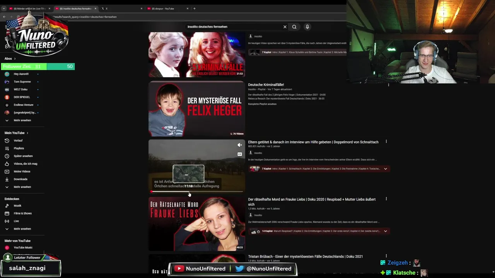Open the Abos section heading
This screenshot has height=278, width=495.
tap(10, 59)
